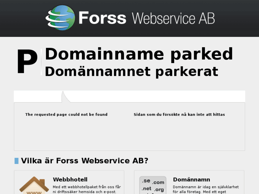Viewport: 259px width, 194px height.
Task: Click the domain extensions icon (.se .com)
Action: click(153, 185)
